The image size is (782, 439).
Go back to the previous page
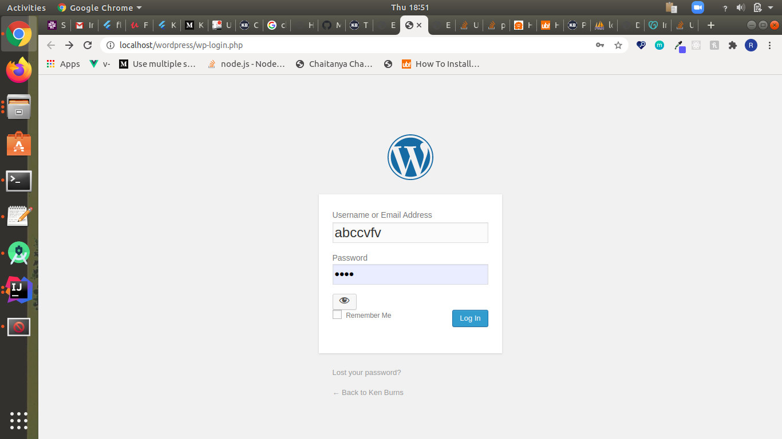click(51, 45)
